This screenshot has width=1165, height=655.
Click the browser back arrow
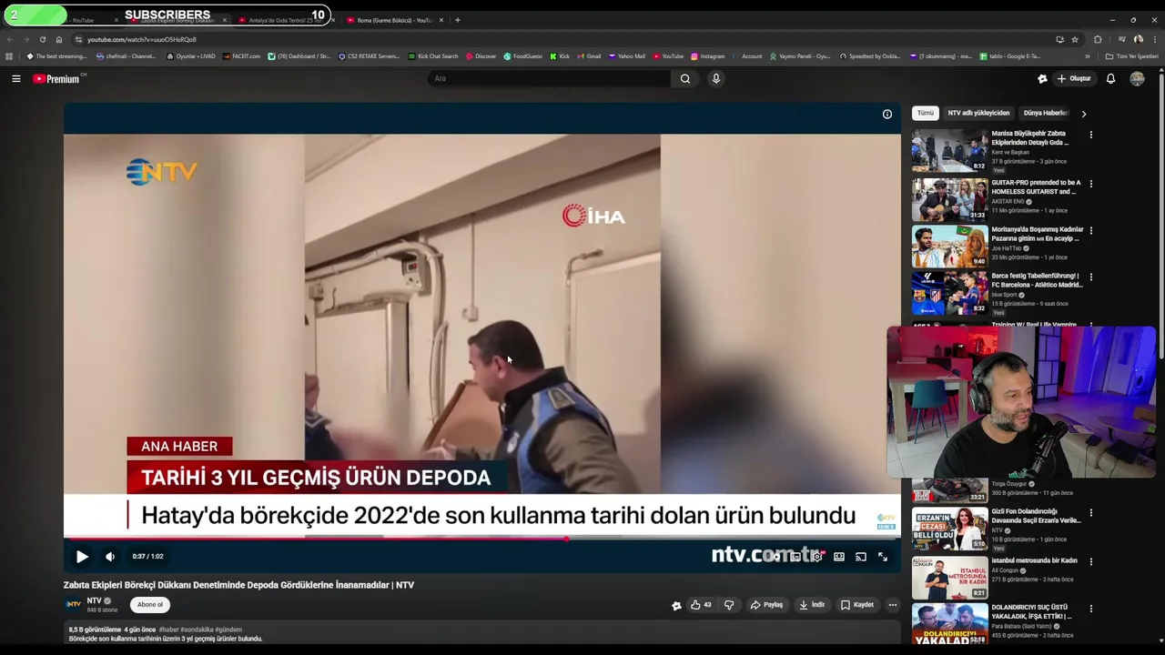pyautogui.click(x=11, y=40)
